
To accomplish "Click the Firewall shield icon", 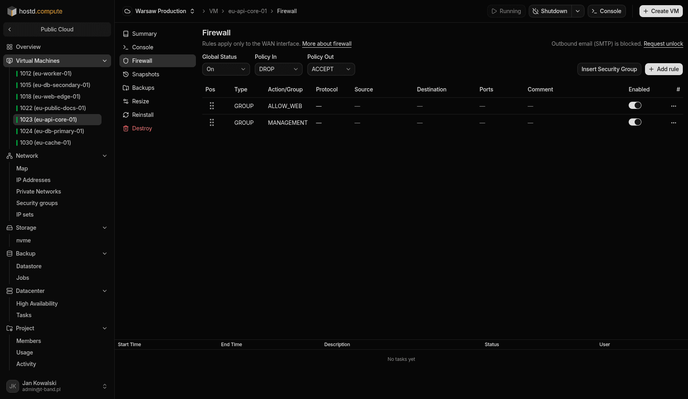I will coord(126,61).
